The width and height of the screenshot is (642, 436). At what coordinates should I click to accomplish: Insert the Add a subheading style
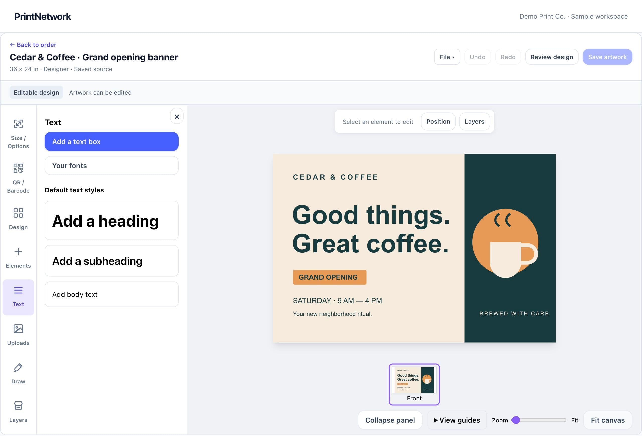coord(112,261)
